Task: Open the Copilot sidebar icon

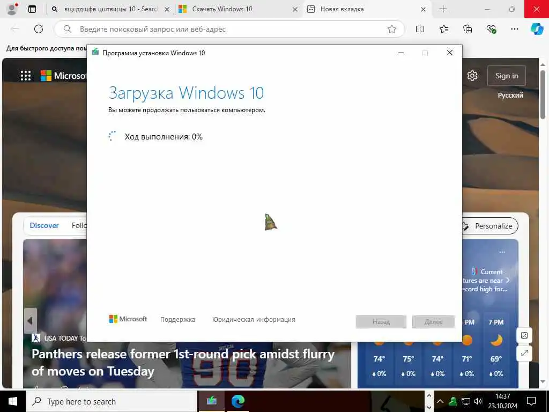Action: pos(537,29)
